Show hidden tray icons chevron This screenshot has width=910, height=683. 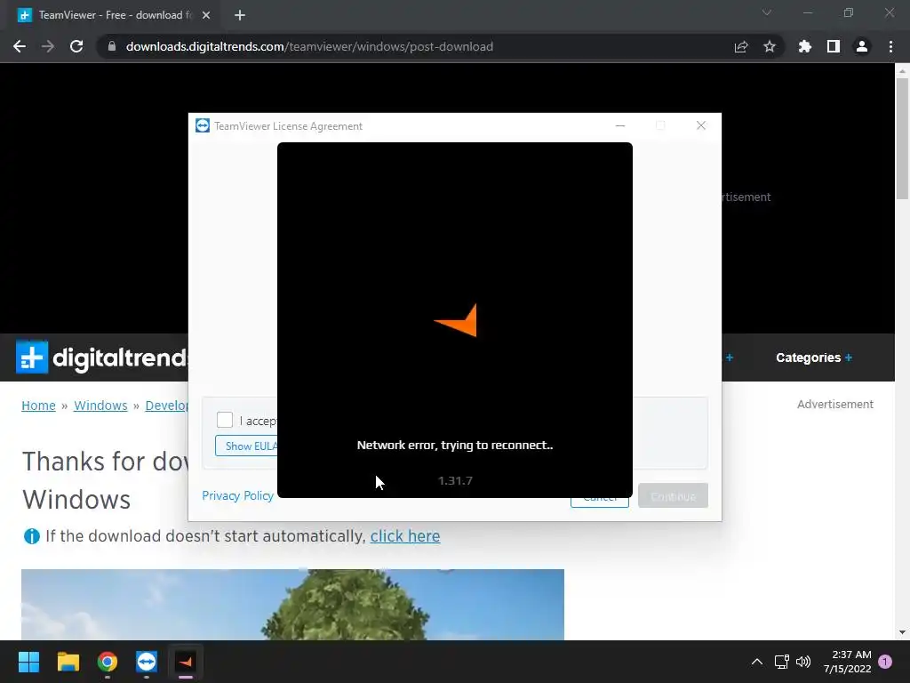[757, 662]
